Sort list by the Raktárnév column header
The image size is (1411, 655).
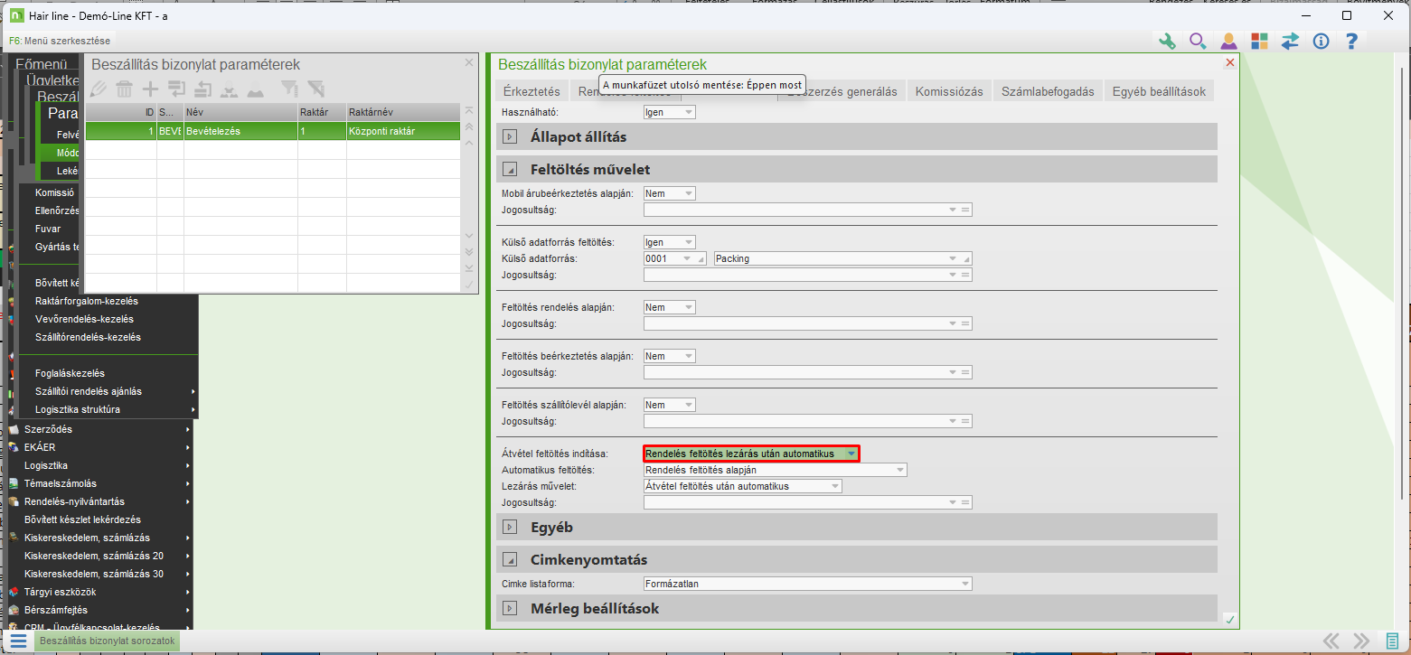pos(403,113)
